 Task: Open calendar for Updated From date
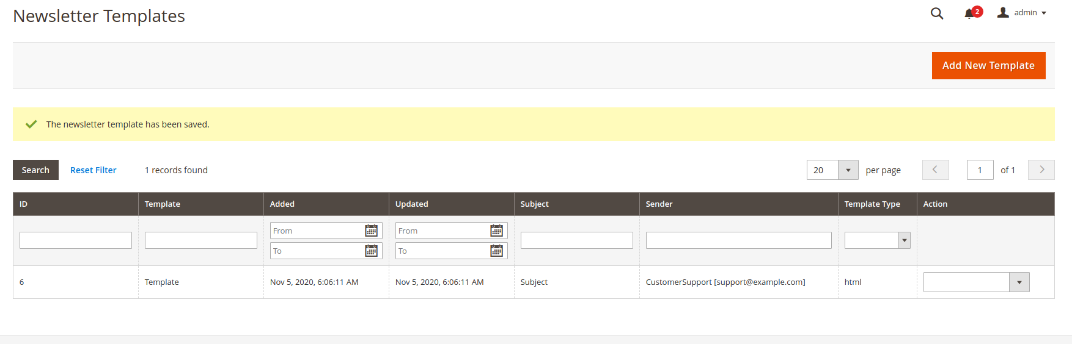pyautogui.click(x=496, y=231)
